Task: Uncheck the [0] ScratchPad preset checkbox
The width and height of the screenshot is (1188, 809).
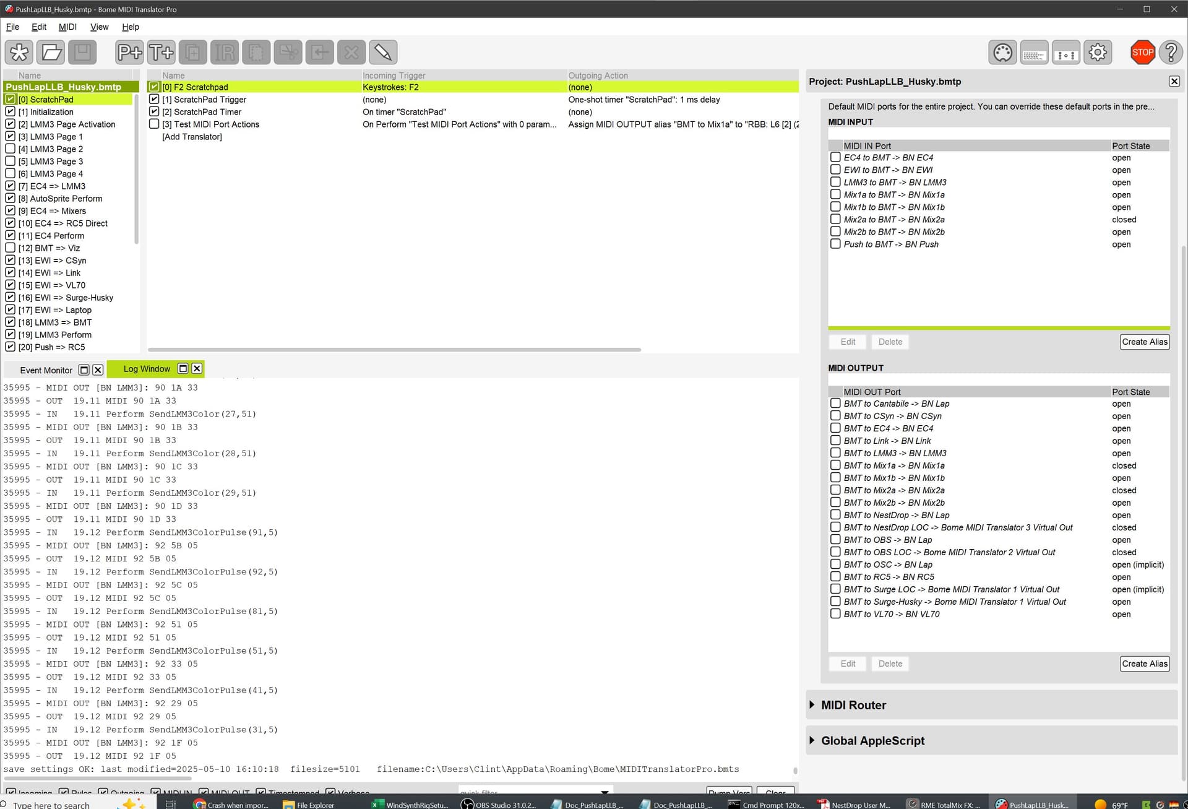Action: tap(11, 99)
